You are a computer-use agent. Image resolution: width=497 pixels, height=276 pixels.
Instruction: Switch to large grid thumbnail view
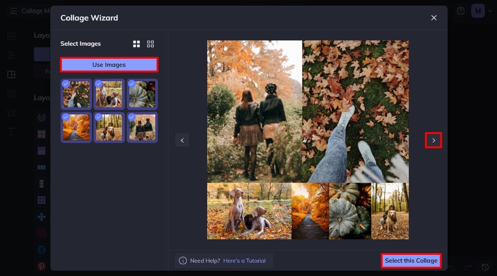click(136, 44)
